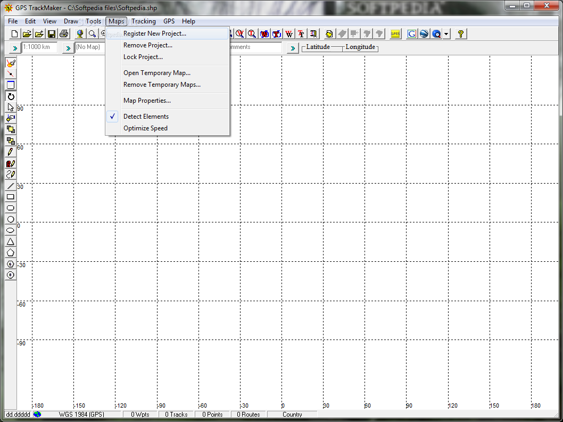Image resolution: width=563 pixels, height=422 pixels.
Task: Open the Google Maps G icon
Action: pos(412,34)
